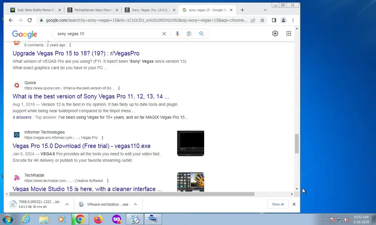Open Vegas Movie Studio 15 TechRadar link

87,189
